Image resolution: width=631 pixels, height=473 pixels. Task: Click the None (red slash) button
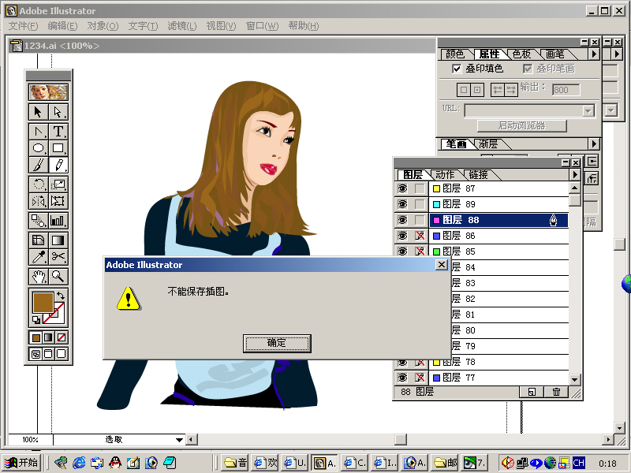tap(62, 337)
